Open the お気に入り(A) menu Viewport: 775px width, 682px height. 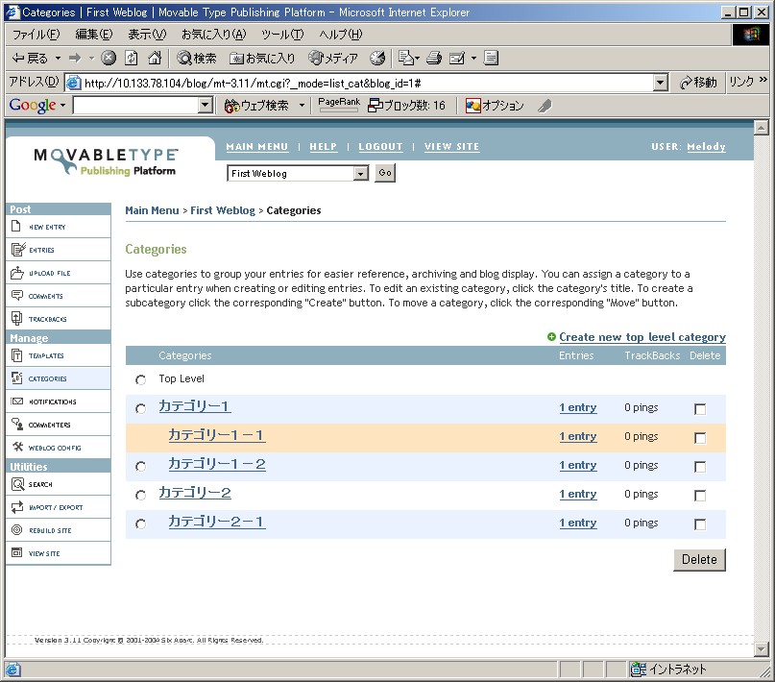coord(213,35)
